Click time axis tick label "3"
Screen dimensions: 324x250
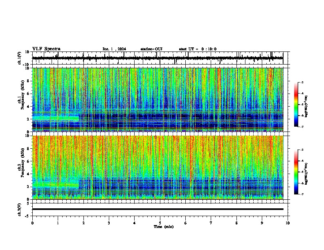click(109, 223)
